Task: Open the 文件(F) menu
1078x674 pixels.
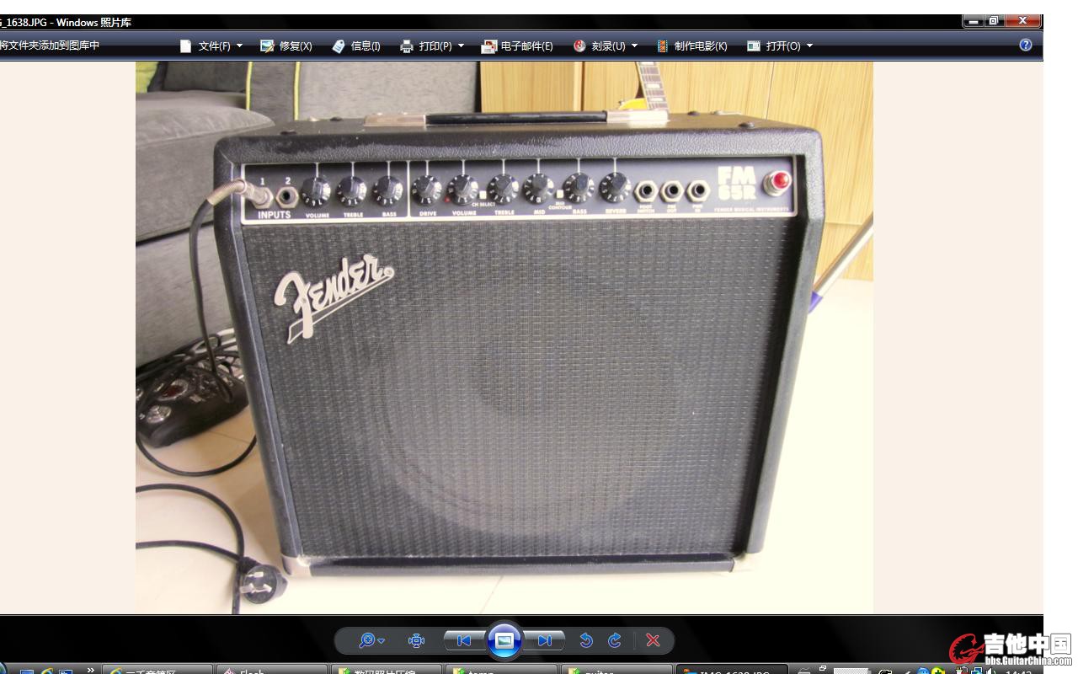Action: [x=211, y=46]
